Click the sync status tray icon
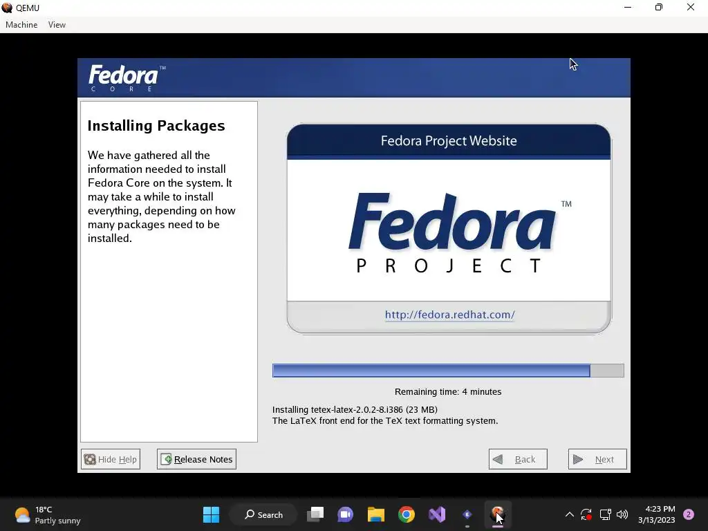 click(586, 514)
